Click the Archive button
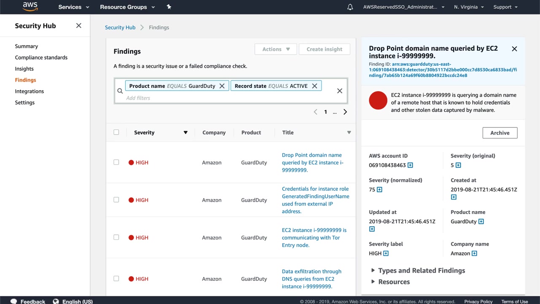The height and width of the screenshot is (304, 540). (500, 133)
